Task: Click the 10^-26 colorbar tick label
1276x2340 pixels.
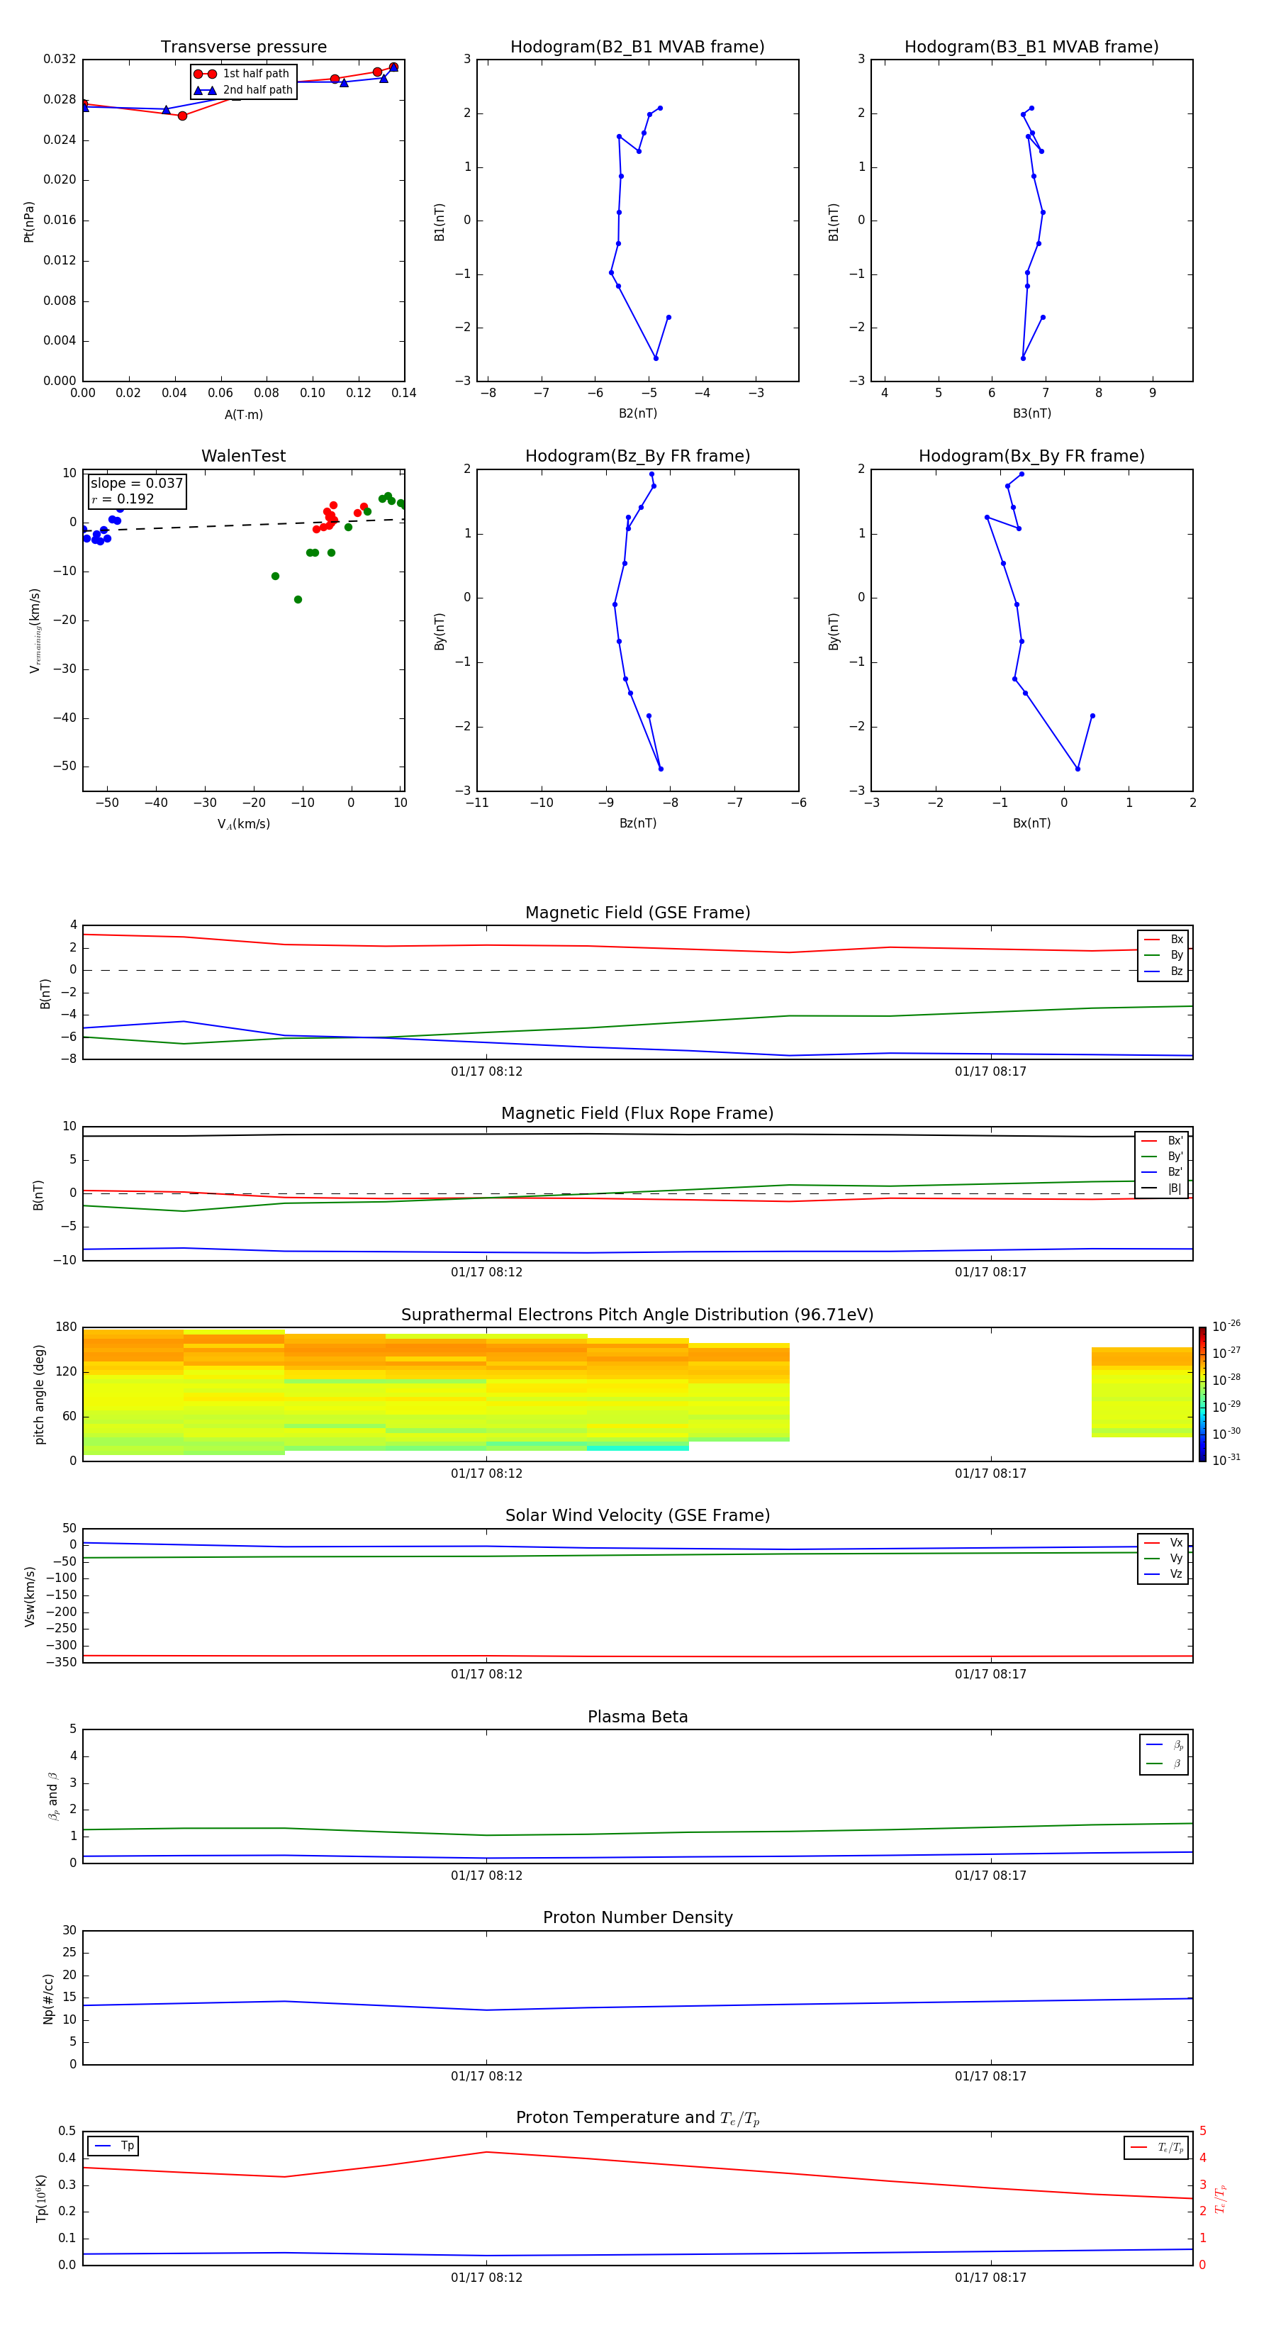Action: click(x=1226, y=1326)
